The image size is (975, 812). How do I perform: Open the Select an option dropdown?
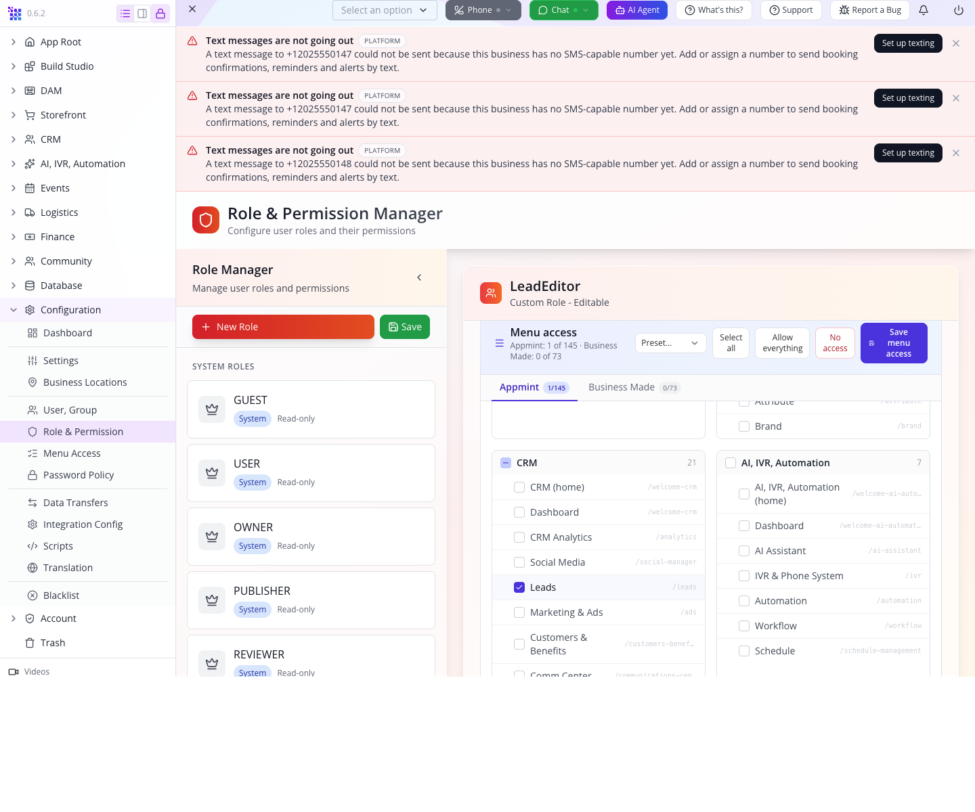(x=385, y=10)
